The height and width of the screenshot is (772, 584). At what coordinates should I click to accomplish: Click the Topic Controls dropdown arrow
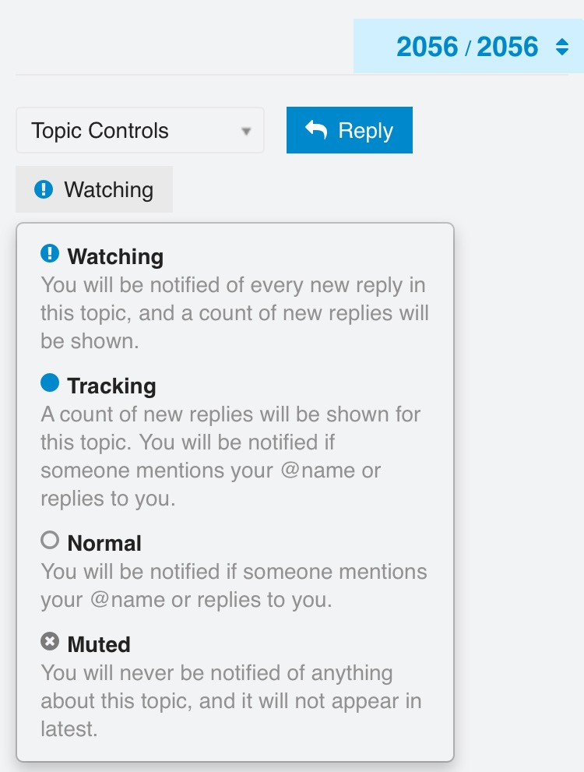(x=246, y=131)
